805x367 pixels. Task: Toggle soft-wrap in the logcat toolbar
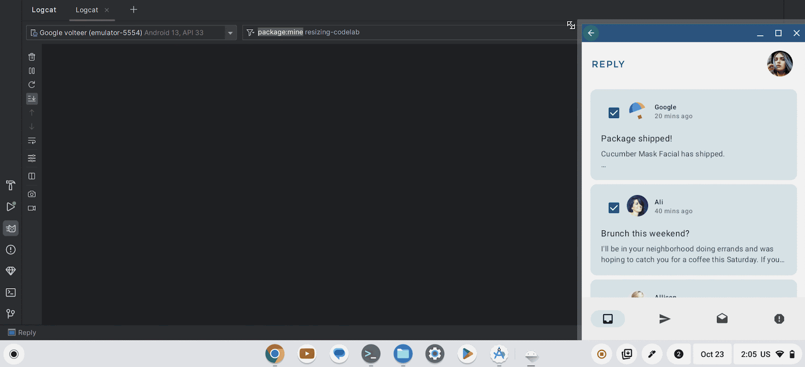pos(32,141)
